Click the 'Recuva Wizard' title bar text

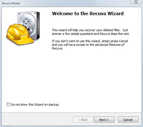click(11, 3)
